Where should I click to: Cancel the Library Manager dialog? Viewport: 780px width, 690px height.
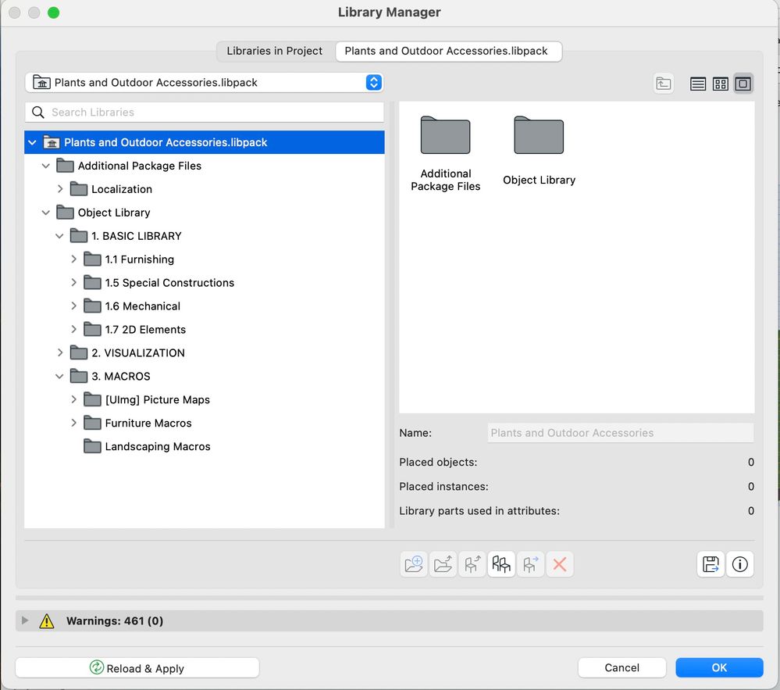pos(622,668)
